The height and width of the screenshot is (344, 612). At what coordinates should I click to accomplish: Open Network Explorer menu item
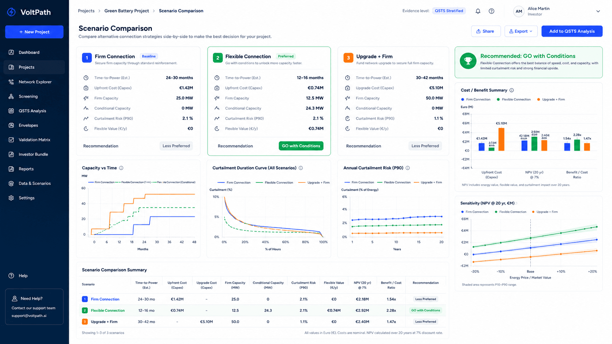[34, 82]
